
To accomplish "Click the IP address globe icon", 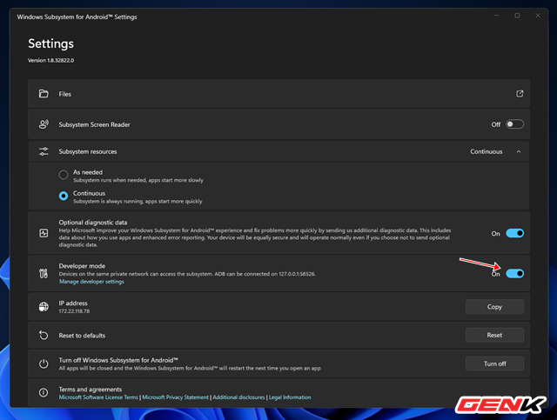I will 44,307.
